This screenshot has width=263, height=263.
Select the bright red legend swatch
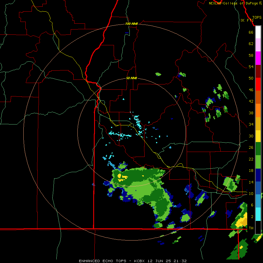tap(258, 84)
